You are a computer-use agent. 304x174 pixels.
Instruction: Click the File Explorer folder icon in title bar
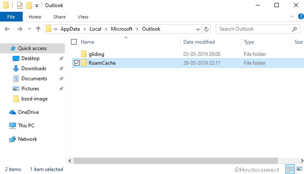(x=6, y=5)
